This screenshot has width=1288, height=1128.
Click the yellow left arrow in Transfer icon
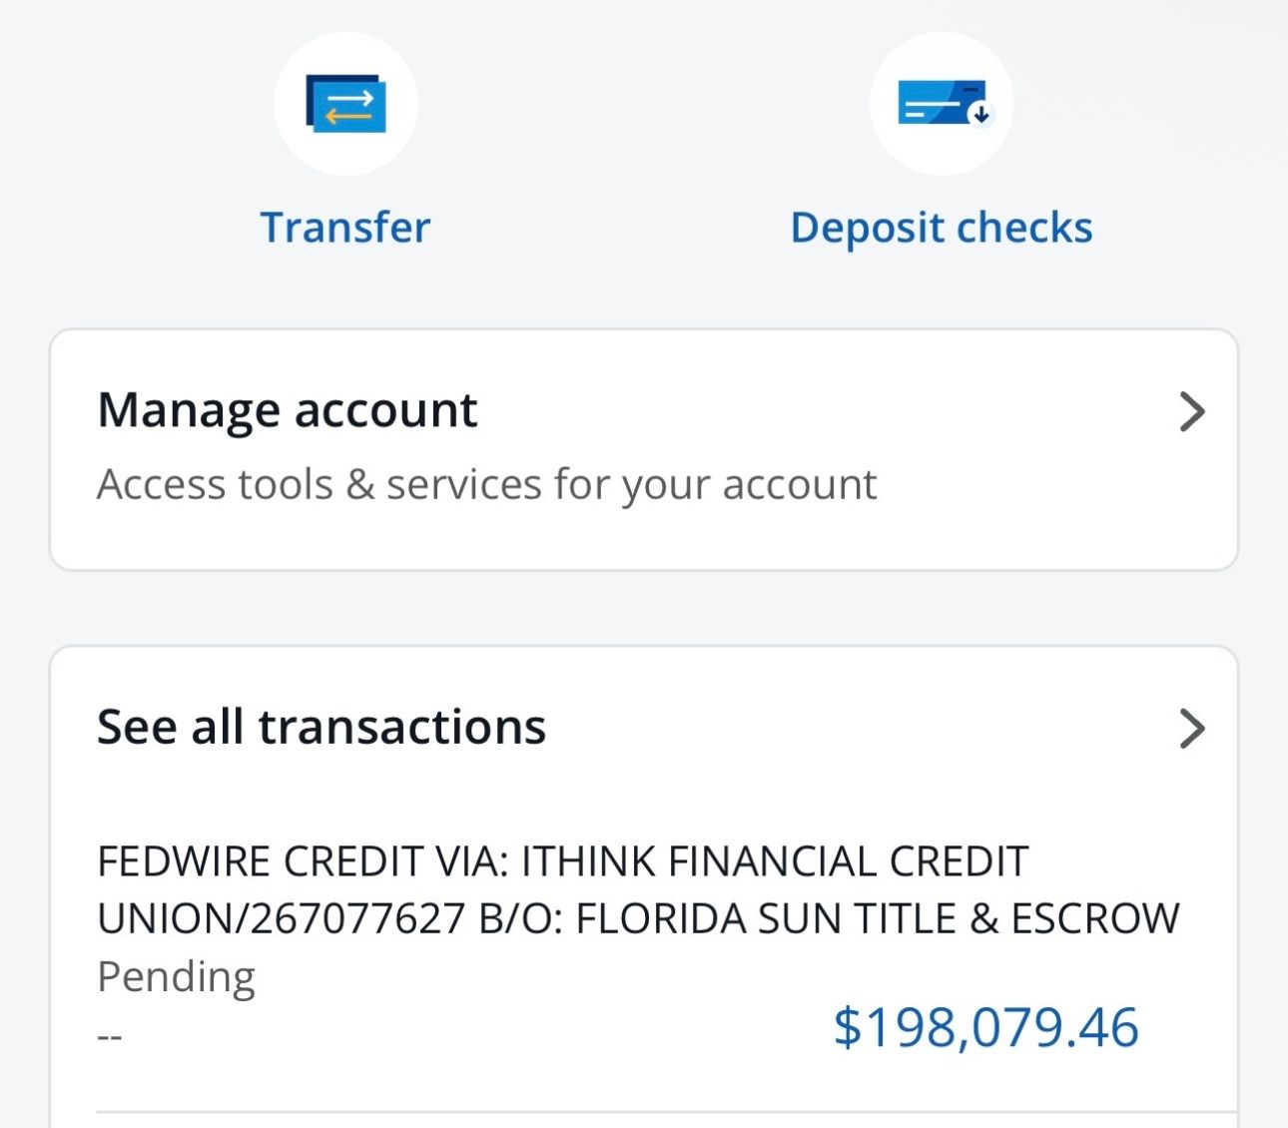[x=347, y=117]
